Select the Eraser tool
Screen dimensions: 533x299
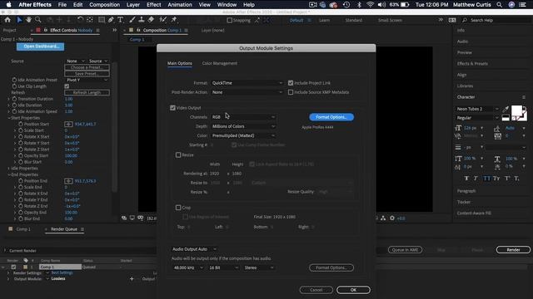151,20
